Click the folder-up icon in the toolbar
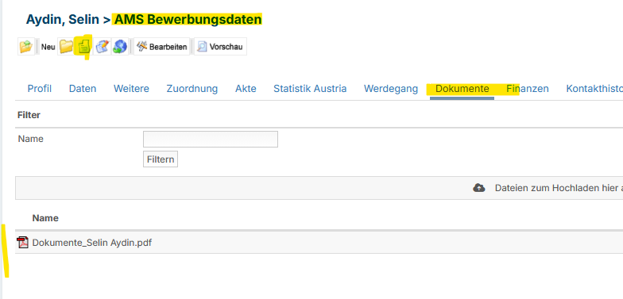This screenshot has width=623, height=299. (x=26, y=46)
